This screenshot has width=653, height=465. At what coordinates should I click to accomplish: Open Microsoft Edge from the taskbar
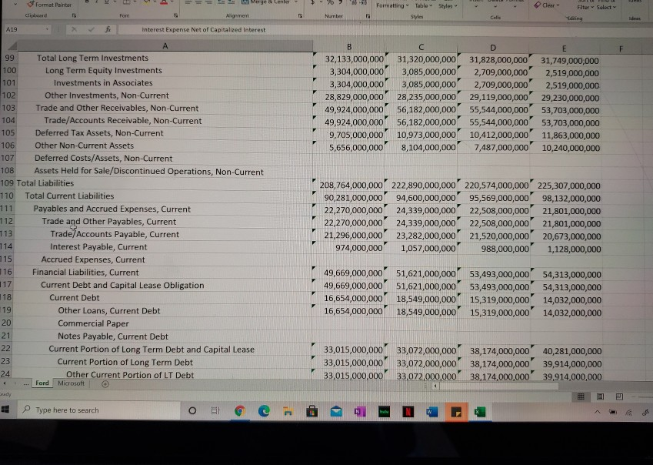[264, 411]
